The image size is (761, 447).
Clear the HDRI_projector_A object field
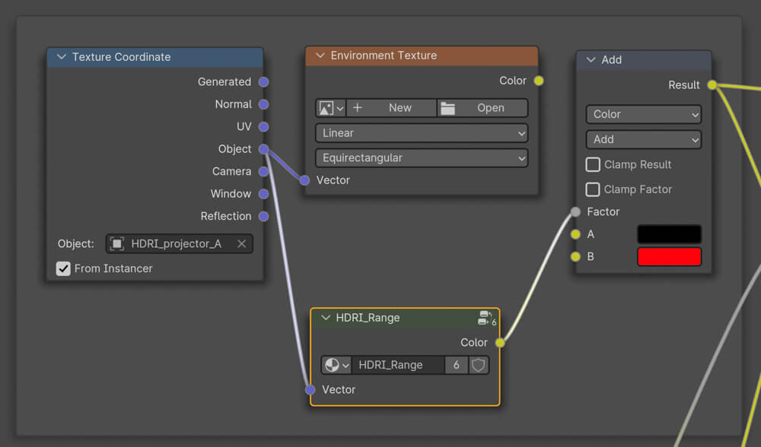[242, 244]
